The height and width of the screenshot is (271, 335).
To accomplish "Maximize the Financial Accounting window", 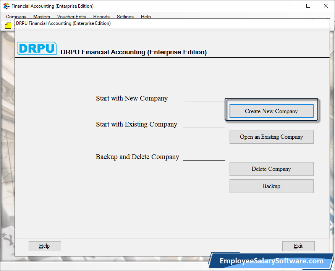I will pos(308,6).
